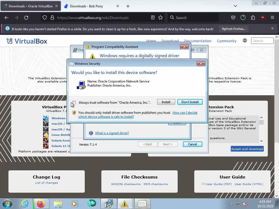The height and width of the screenshot is (209, 279).
Task: Dismiss the Firefox refresh notification bar
Action: [272, 28]
